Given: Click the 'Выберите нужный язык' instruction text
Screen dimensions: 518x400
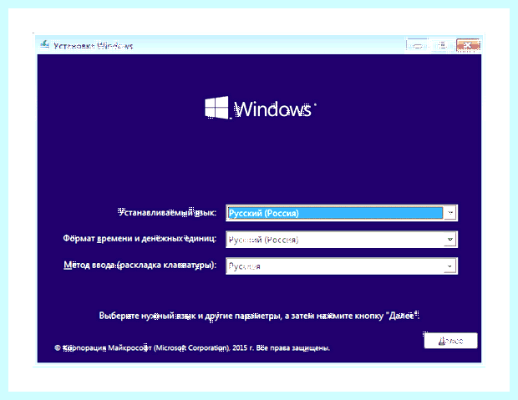Looking at the screenshot, I should [259, 316].
